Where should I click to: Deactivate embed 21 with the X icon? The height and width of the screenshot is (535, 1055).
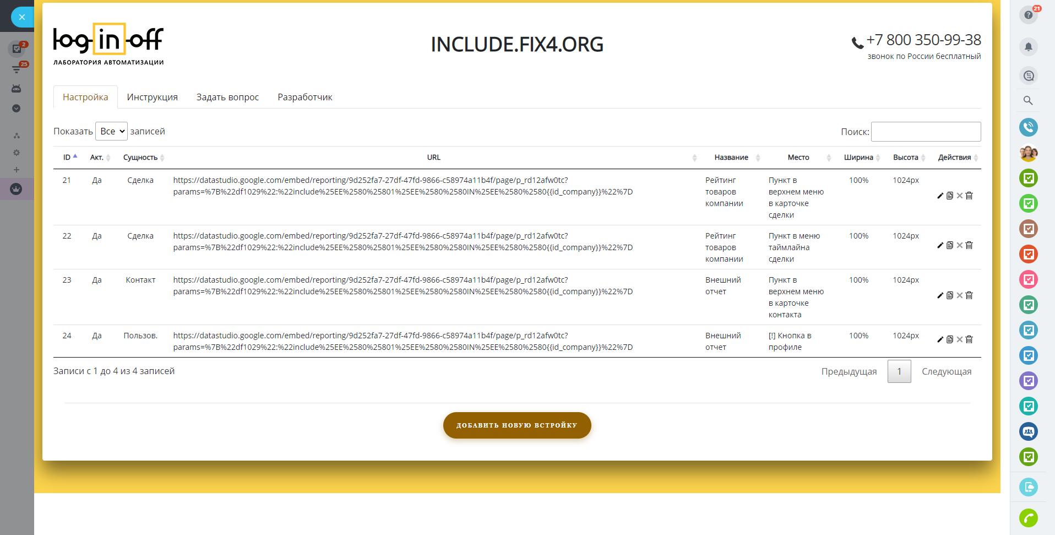point(960,196)
